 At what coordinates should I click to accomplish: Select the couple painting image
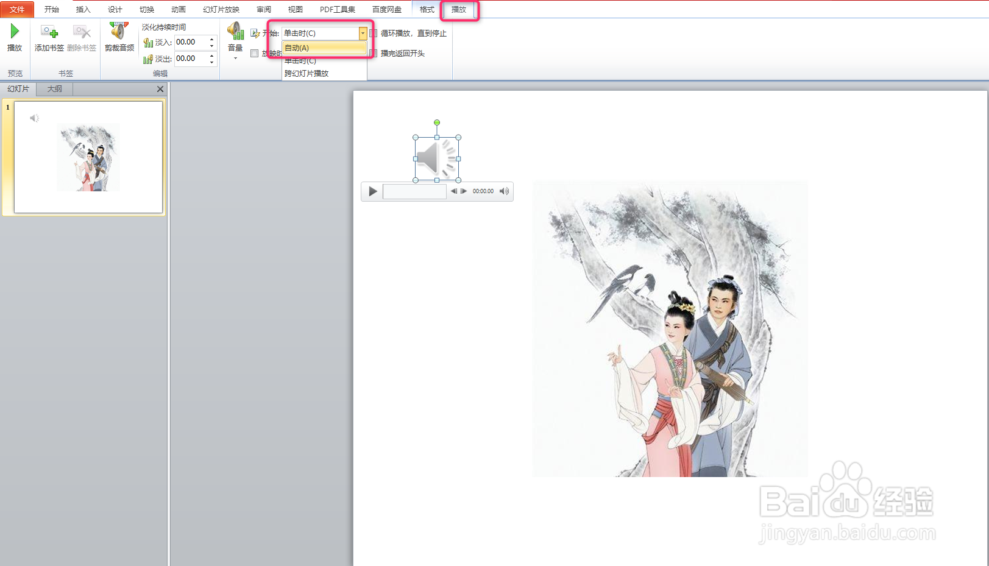coord(670,329)
